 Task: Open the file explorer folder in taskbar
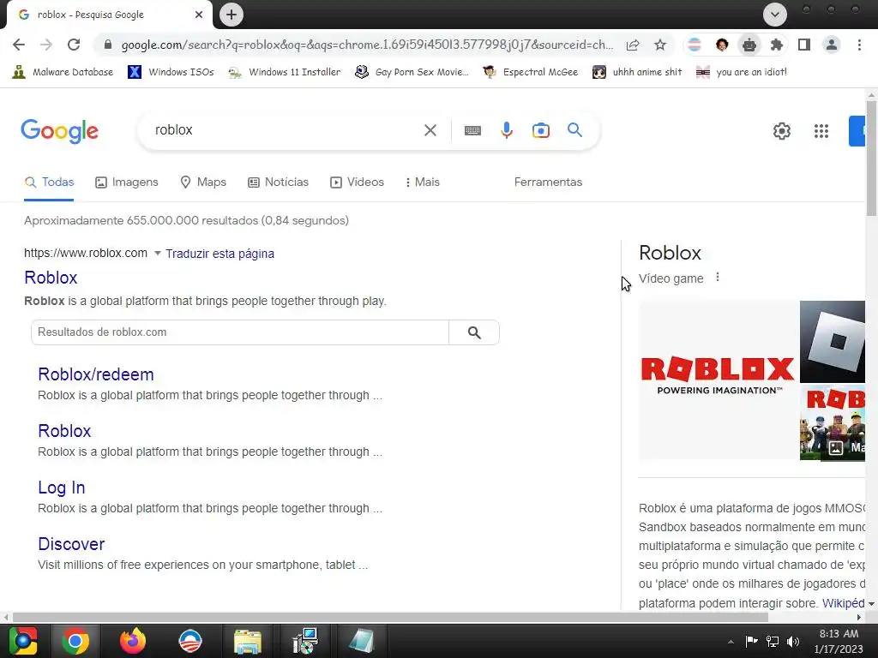tap(248, 641)
